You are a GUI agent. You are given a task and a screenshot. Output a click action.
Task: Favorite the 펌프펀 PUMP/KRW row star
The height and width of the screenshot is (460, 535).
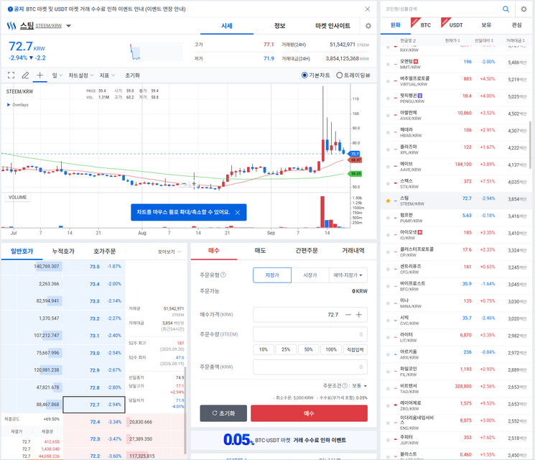pos(388,218)
